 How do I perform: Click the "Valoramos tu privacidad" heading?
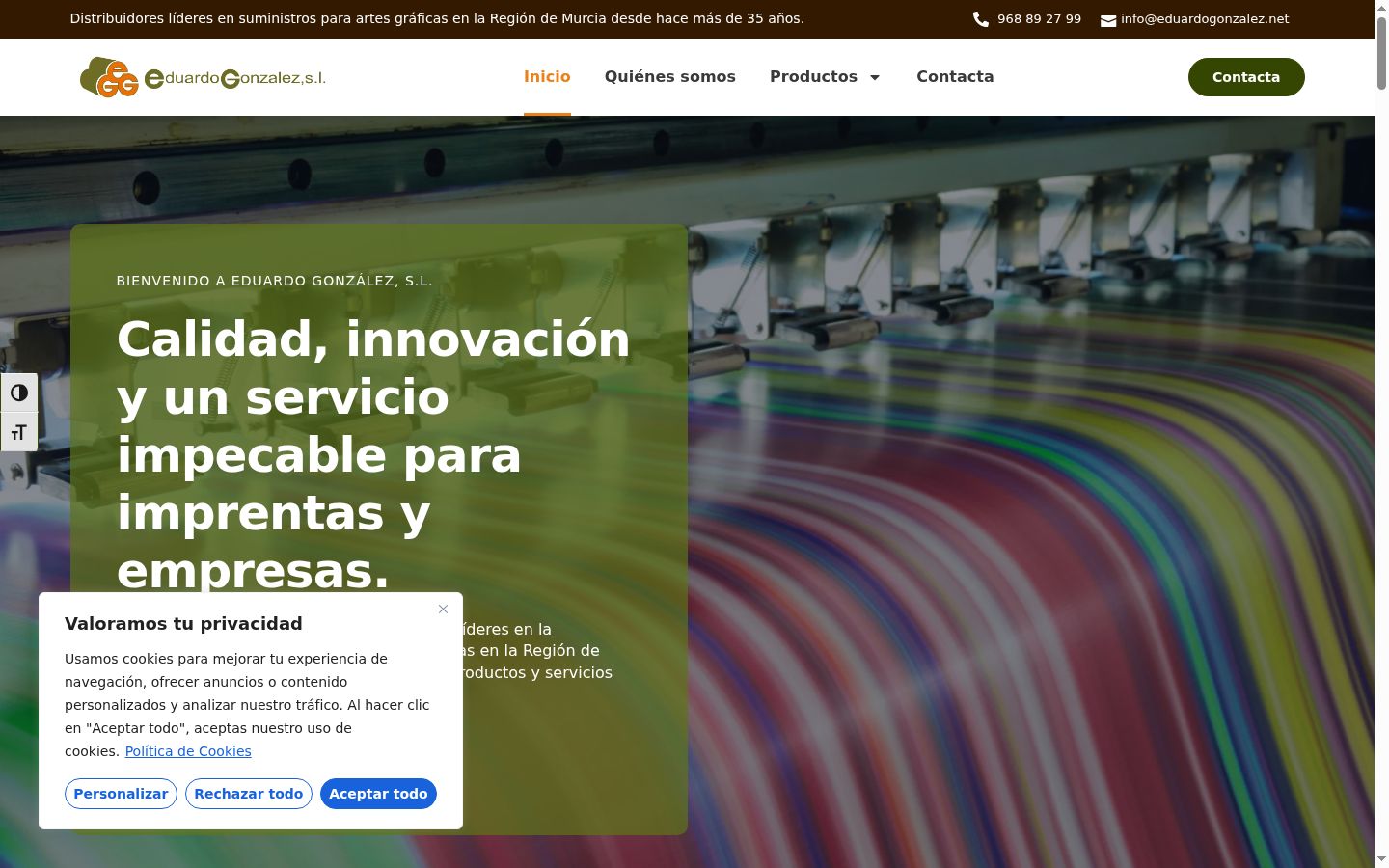(x=183, y=624)
